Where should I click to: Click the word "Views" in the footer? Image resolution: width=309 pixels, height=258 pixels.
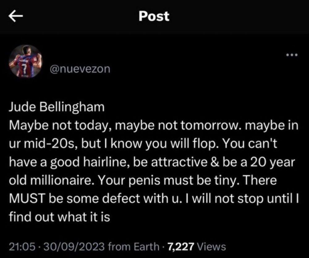211,247
